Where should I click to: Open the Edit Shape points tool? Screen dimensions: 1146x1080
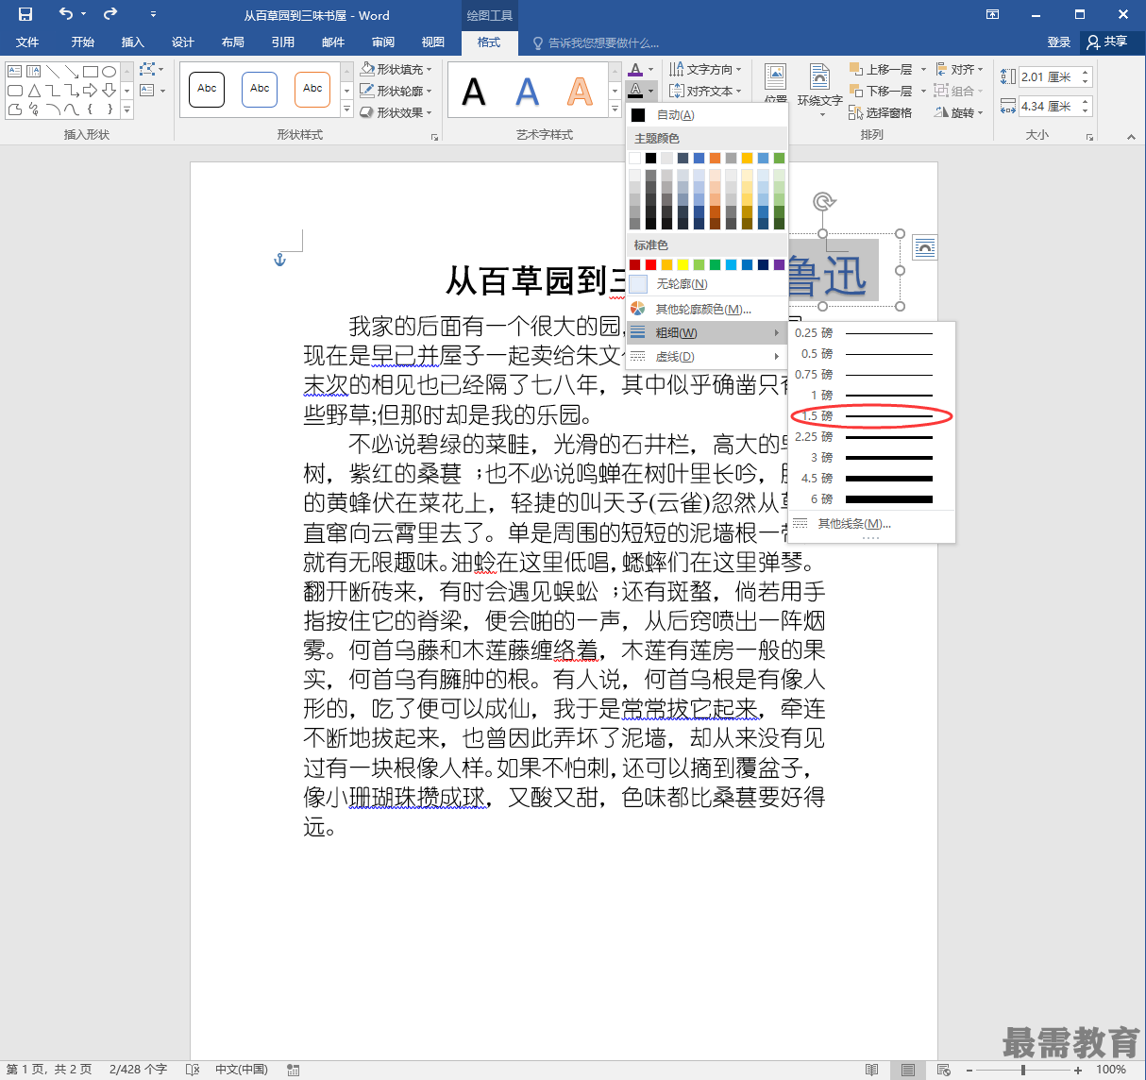pos(148,70)
